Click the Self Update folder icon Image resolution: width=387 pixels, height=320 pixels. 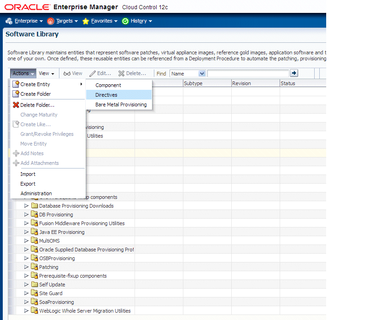pos(34,284)
